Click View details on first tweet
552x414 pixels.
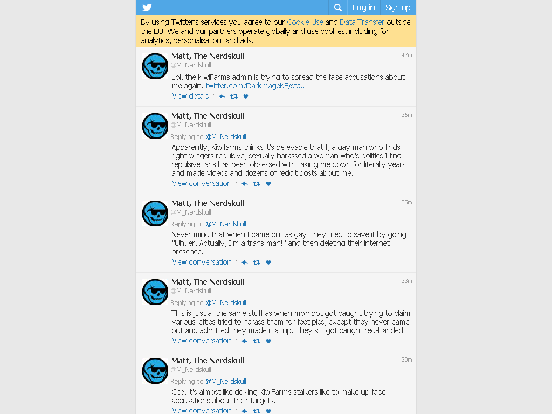coord(190,96)
